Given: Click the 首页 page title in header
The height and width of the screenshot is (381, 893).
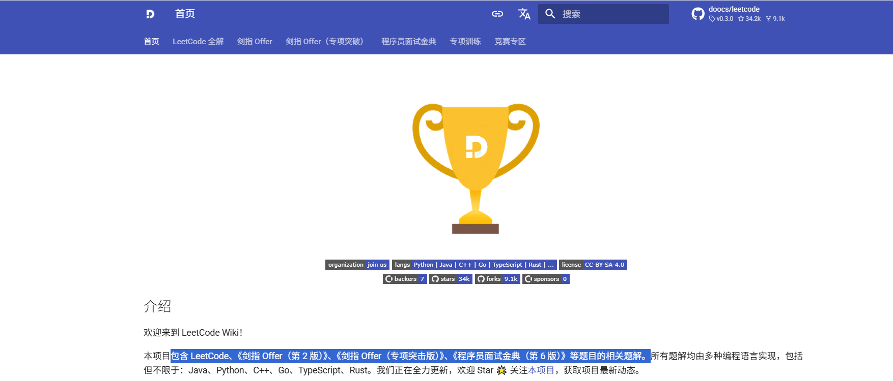Looking at the screenshot, I should pos(185,14).
